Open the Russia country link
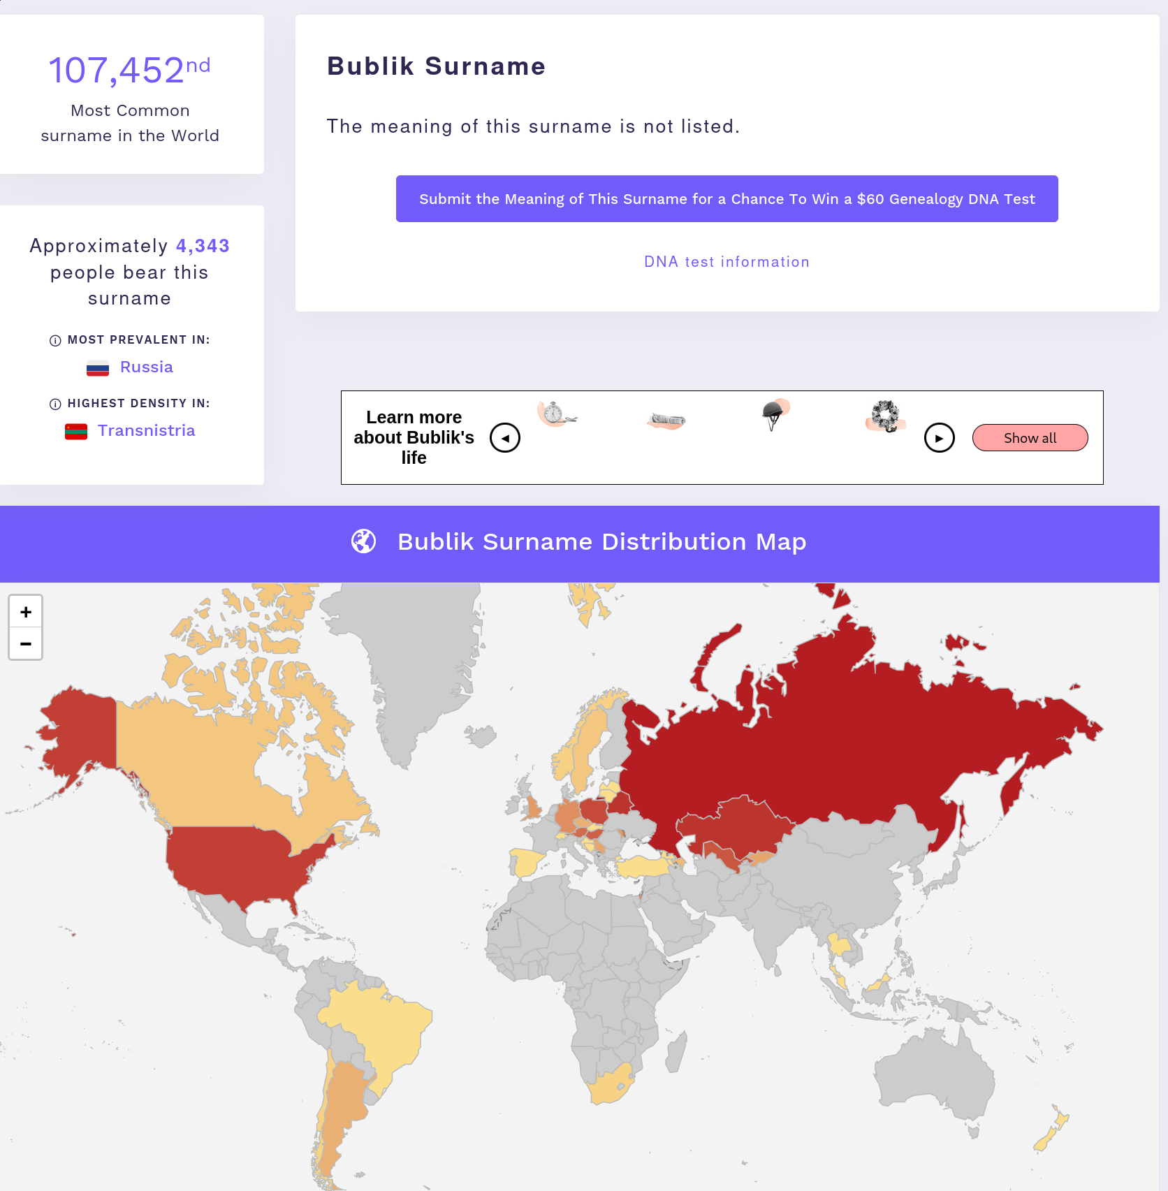Viewport: 1168px width, 1191px height. coord(147,367)
